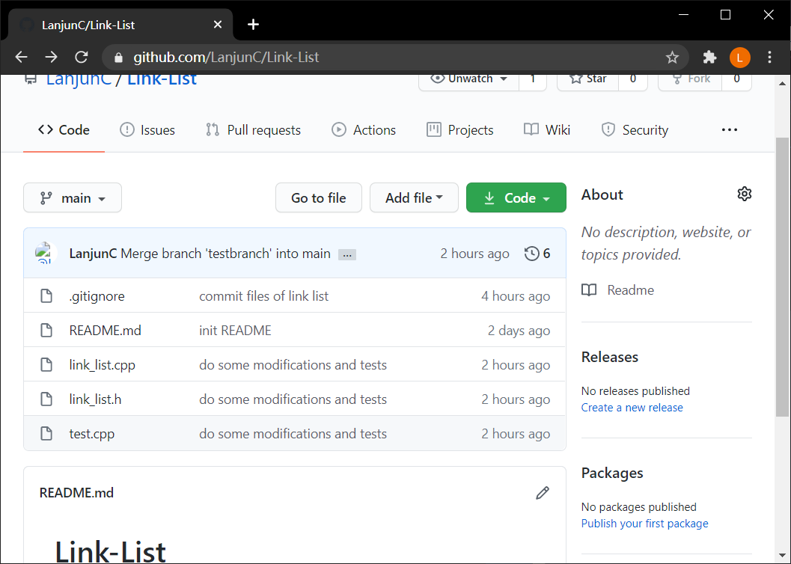Open the link_list.cpp file
This screenshot has height=564, width=791.
tap(102, 364)
